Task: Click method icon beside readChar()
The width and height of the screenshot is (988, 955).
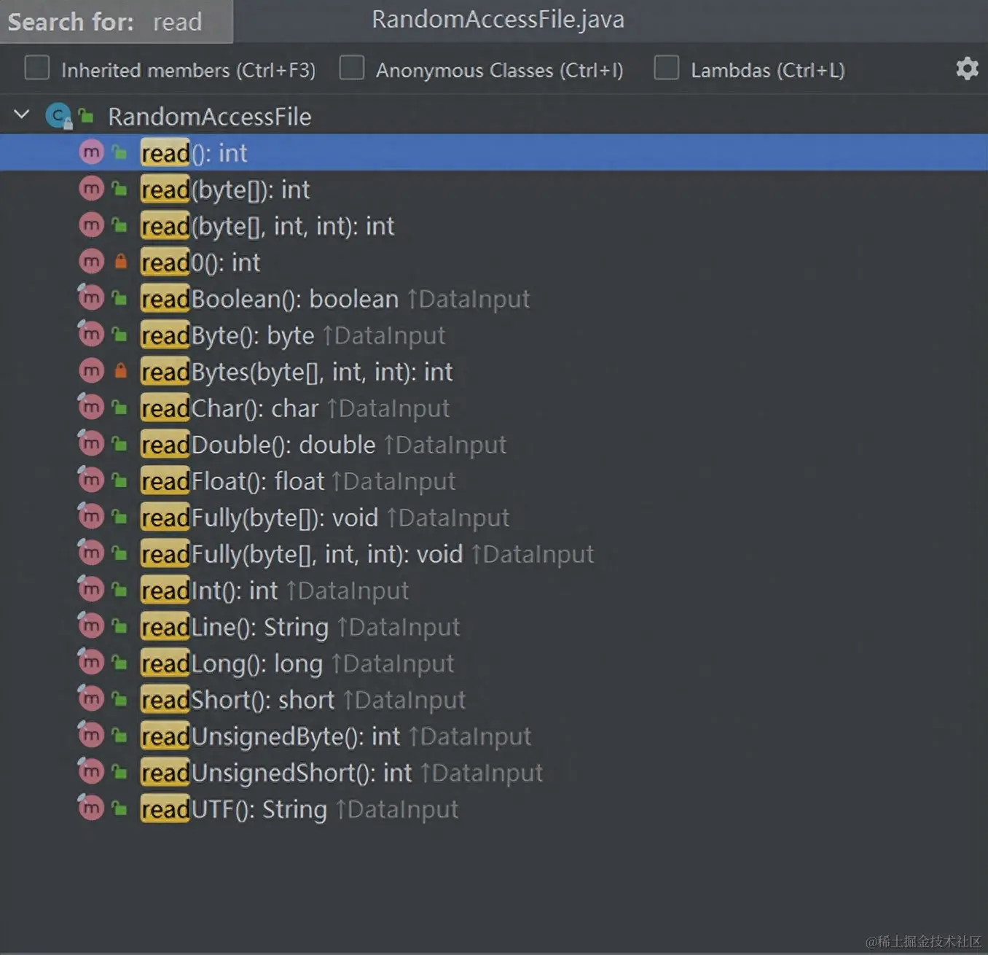Action: pyautogui.click(x=91, y=407)
